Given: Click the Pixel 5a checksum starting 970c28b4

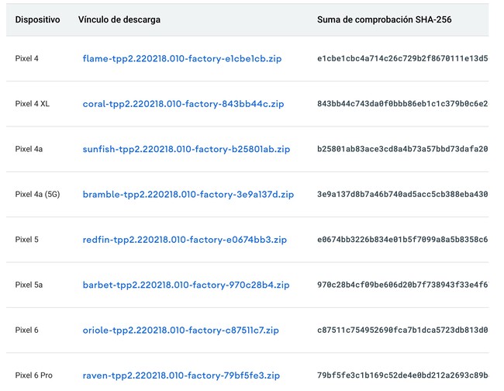Looking at the screenshot, I should coord(402,285).
